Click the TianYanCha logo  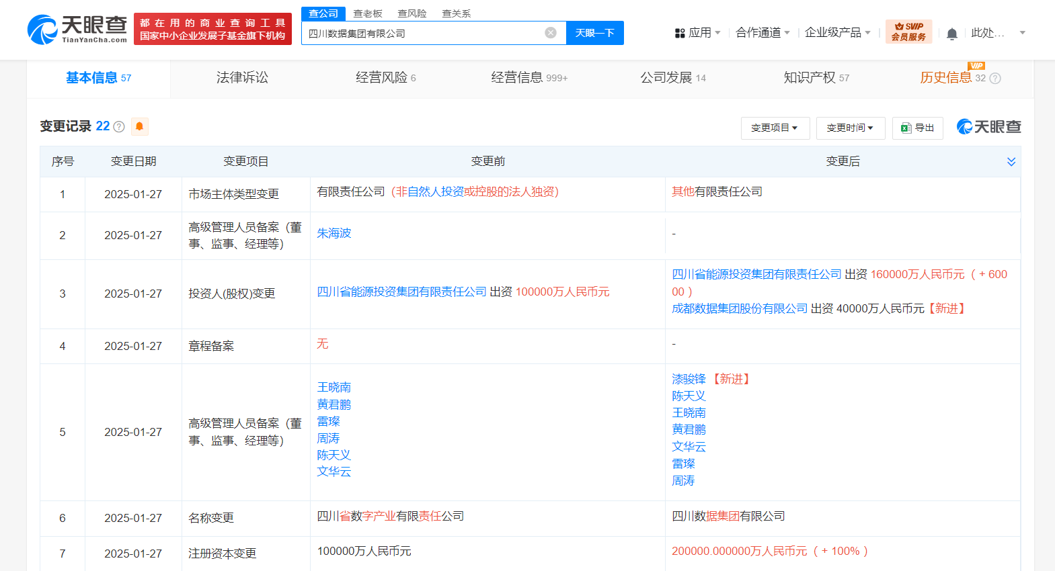(x=77, y=30)
